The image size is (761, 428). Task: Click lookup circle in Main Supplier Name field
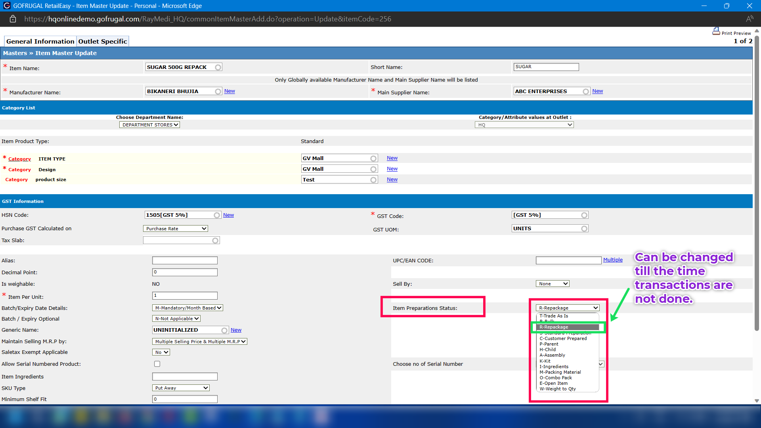[586, 92]
